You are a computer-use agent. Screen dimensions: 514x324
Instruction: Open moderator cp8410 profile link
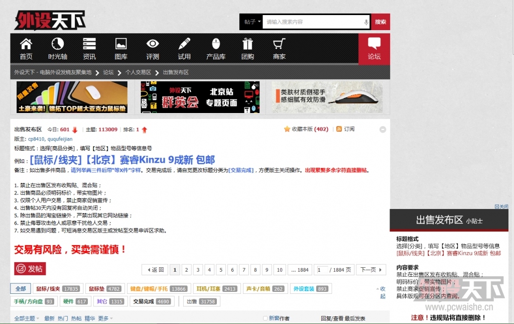[x=36, y=139]
